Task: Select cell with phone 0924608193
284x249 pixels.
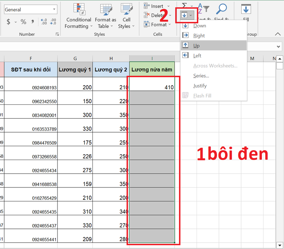Action: (x=31, y=84)
